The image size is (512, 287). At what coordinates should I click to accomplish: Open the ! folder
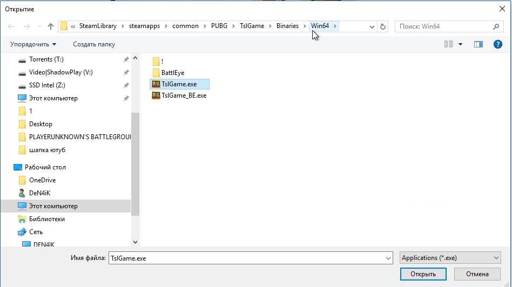pyautogui.click(x=158, y=61)
